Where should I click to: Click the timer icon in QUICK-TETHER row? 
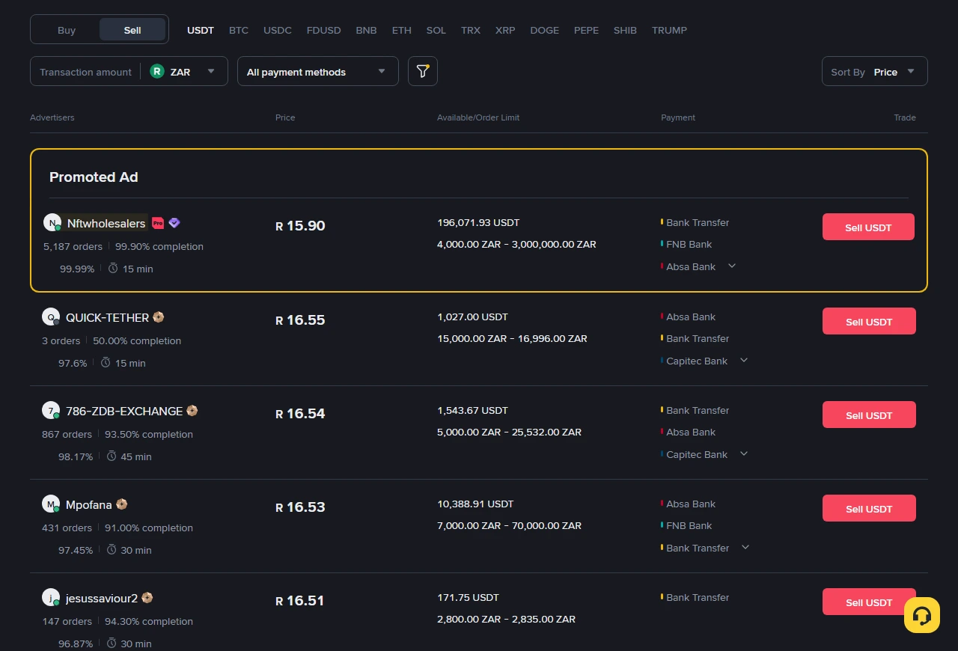[106, 362]
